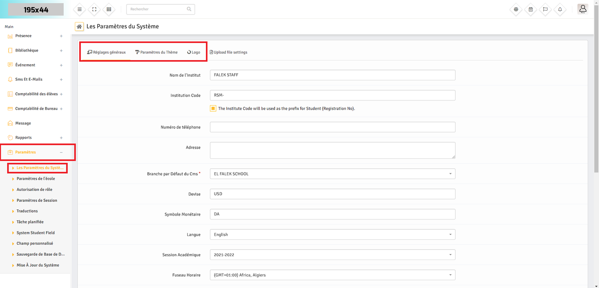Open the Langue dropdown
599x288 pixels.
click(x=332, y=235)
